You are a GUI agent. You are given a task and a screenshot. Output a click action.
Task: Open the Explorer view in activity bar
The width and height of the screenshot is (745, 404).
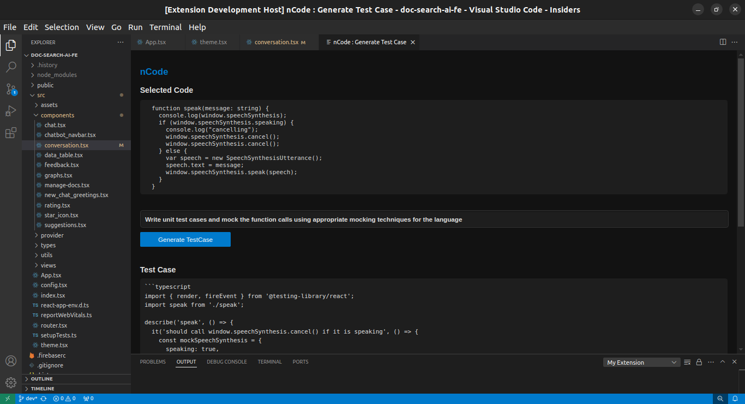(11, 45)
